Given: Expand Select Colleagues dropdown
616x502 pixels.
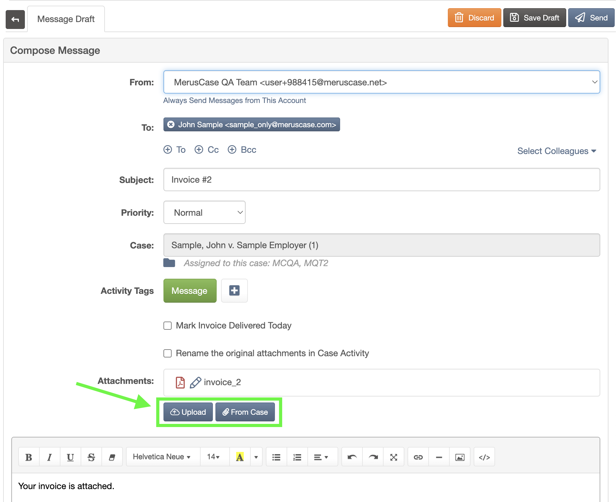Looking at the screenshot, I should 557,151.
